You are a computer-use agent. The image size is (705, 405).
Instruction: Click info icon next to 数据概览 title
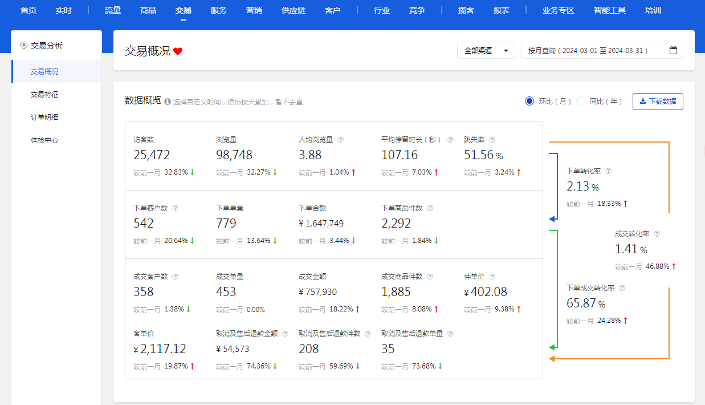coord(168,102)
